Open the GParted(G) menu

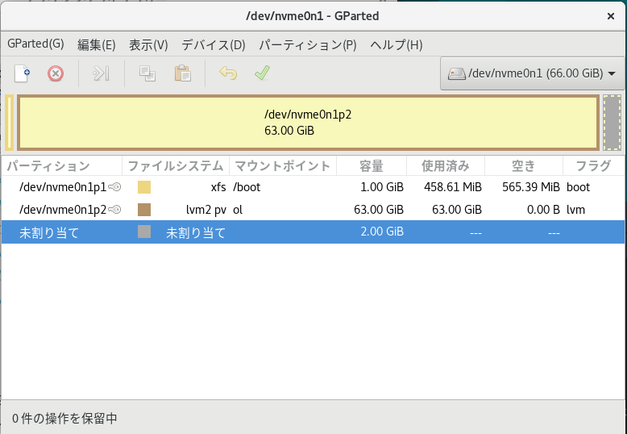[x=35, y=44]
